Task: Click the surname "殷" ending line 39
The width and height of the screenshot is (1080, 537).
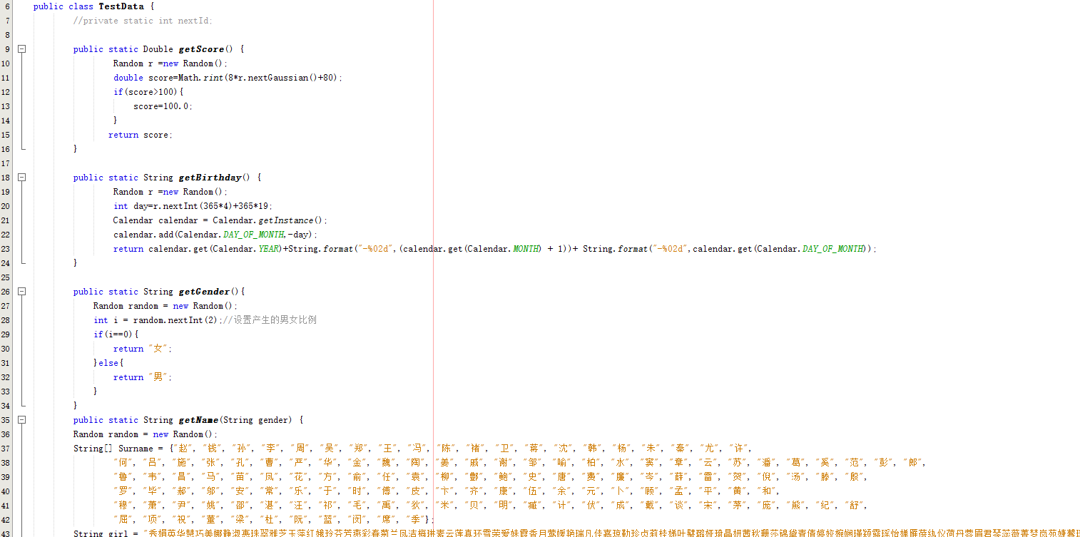Action: point(856,477)
